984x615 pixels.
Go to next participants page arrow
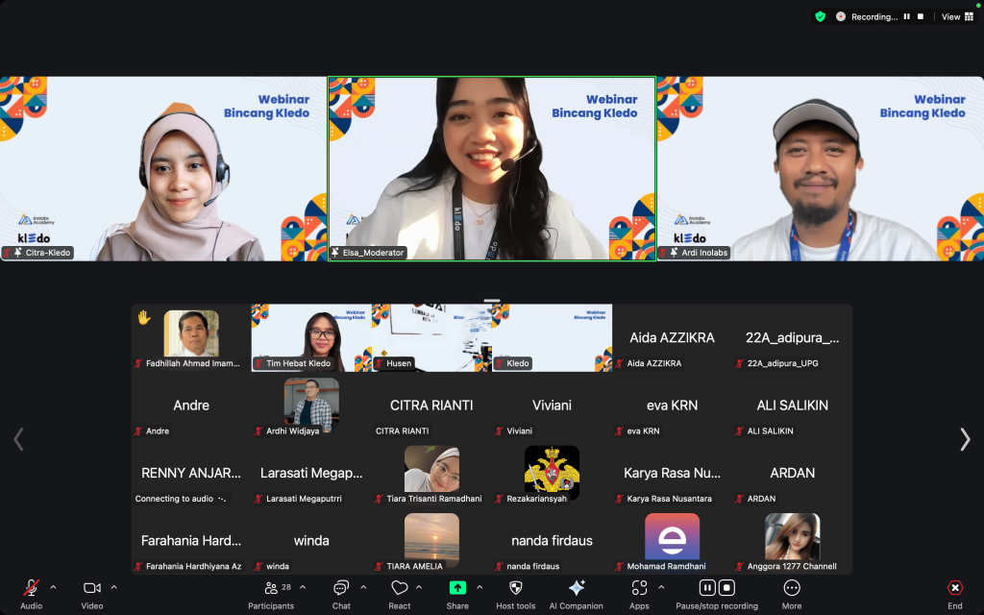(x=965, y=439)
